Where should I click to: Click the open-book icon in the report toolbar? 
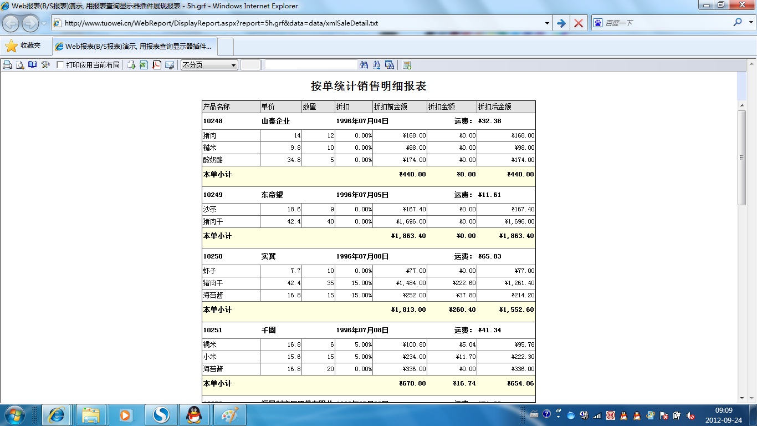click(33, 65)
